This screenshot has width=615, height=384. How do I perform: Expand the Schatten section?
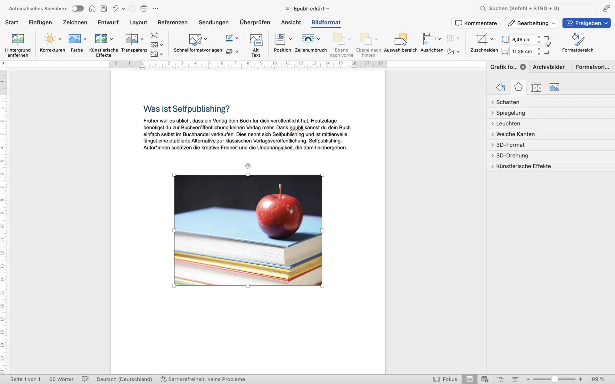551,102
